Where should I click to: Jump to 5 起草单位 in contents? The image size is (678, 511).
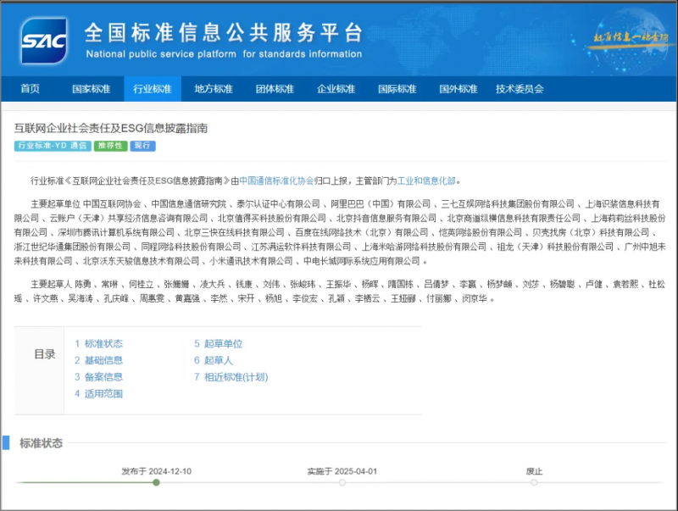point(218,344)
